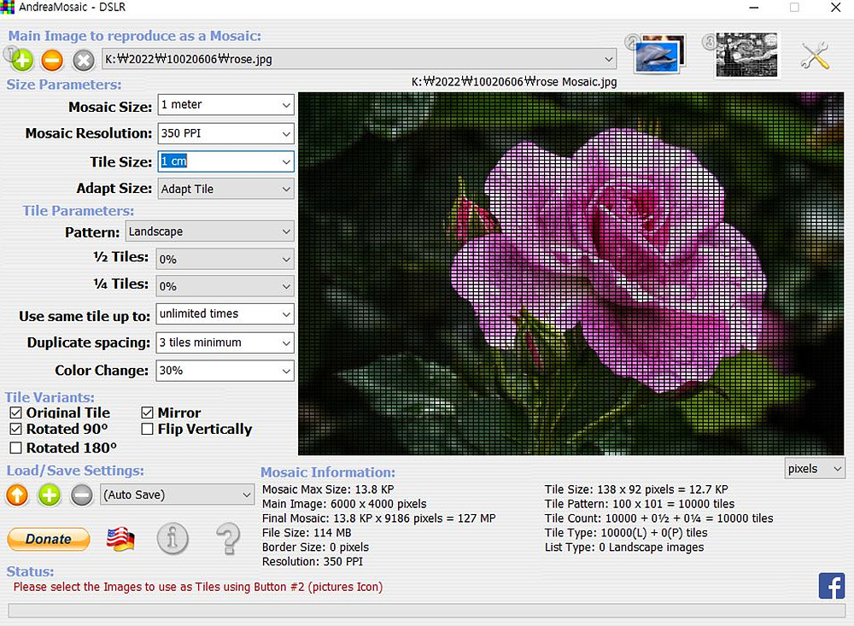This screenshot has height=626, width=854.
Task: Expand the Tile Size dropdown arrow
Action: tap(286, 161)
